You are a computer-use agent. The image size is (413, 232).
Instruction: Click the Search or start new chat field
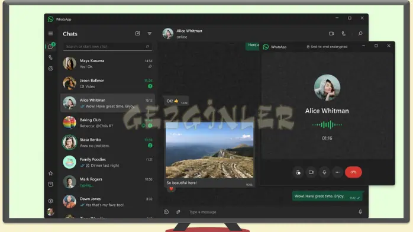point(108,46)
